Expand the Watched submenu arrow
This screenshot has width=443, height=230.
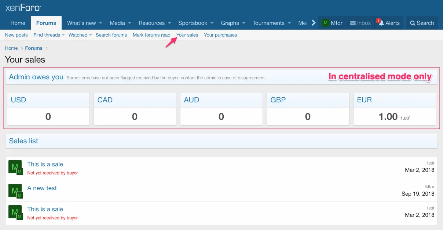pyautogui.click(x=91, y=35)
